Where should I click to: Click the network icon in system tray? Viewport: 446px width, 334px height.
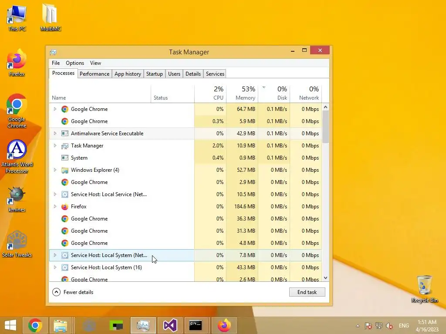(379, 326)
